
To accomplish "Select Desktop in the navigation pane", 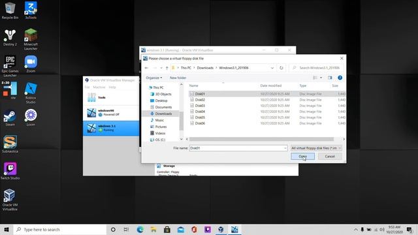I will point(161,101).
